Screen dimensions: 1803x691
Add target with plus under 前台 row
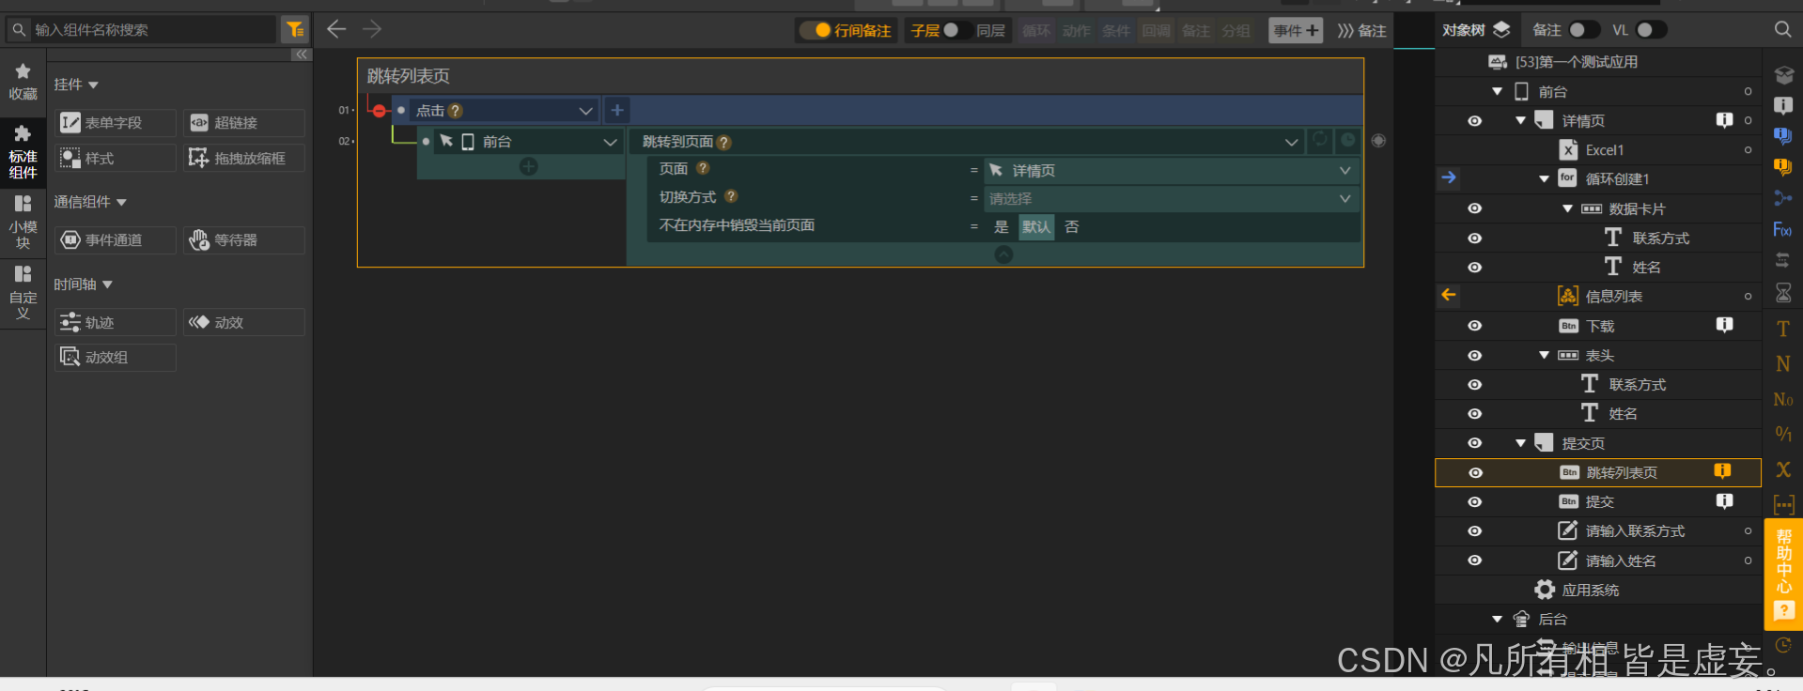click(x=529, y=166)
